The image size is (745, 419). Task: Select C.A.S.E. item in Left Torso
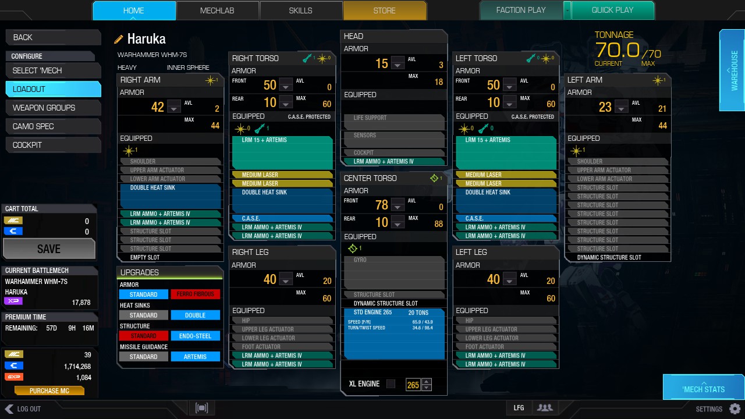click(x=505, y=219)
